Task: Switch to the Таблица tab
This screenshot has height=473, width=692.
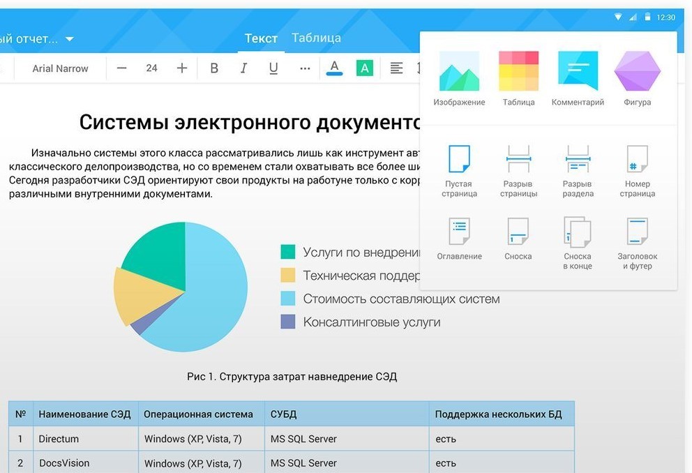Action: click(x=316, y=38)
